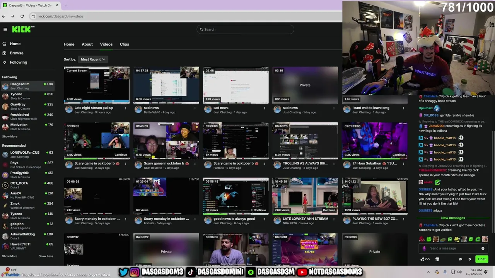
Task: Show hidden system tray icons chevron
Action: pos(428,272)
